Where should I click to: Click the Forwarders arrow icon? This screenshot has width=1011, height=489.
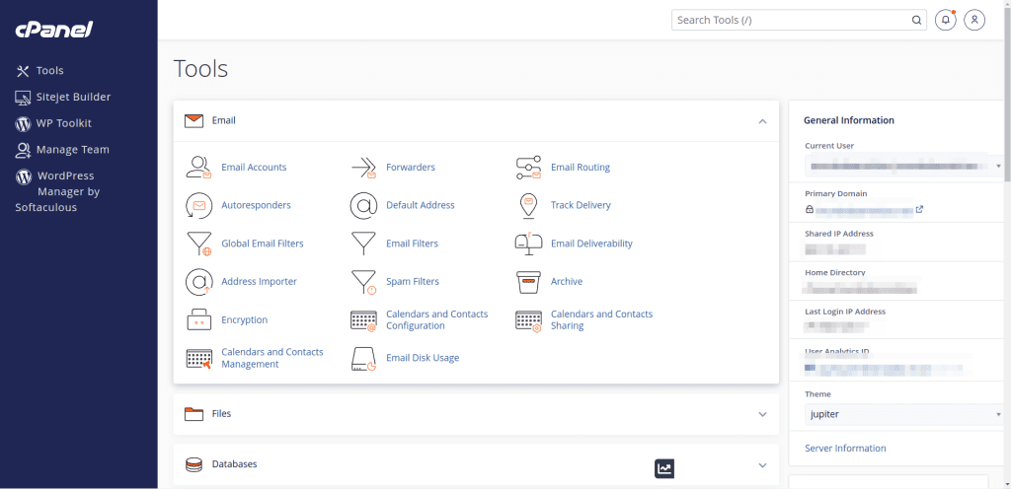click(x=363, y=168)
